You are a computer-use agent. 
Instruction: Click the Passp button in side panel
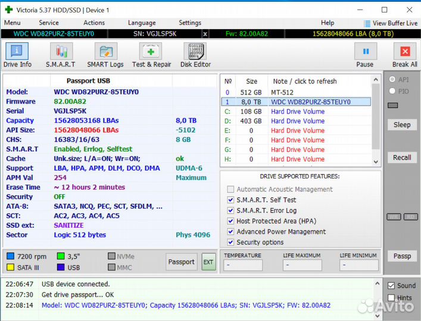(x=402, y=256)
